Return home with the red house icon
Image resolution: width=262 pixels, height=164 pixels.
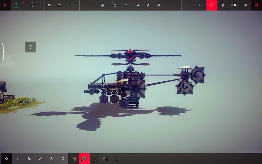(256, 5)
